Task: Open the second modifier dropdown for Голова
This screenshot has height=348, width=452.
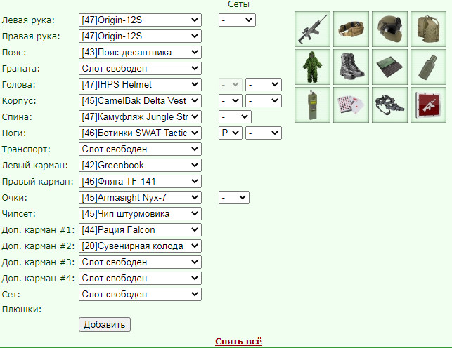Action: pyautogui.click(x=264, y=85)
